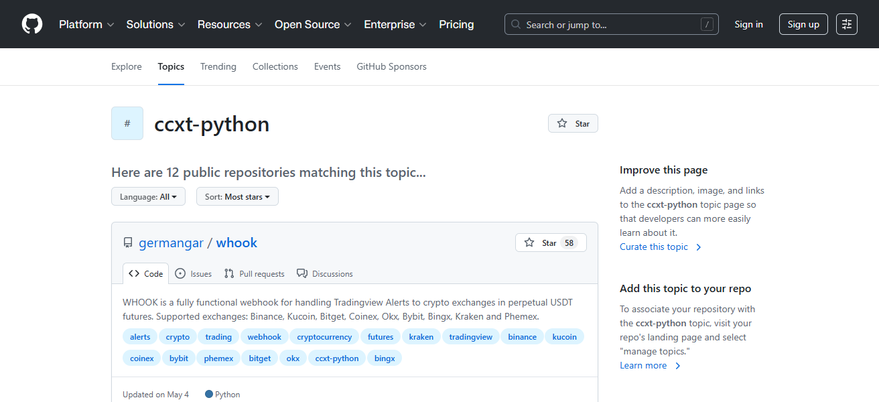Screen dimensions: 879x402
Task: Expand the Enterprise menu
Action: [395, 24]
